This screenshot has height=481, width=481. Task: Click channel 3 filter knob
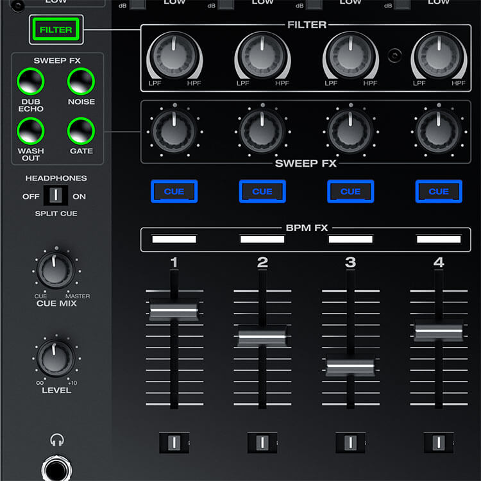(x=350, y=56)
